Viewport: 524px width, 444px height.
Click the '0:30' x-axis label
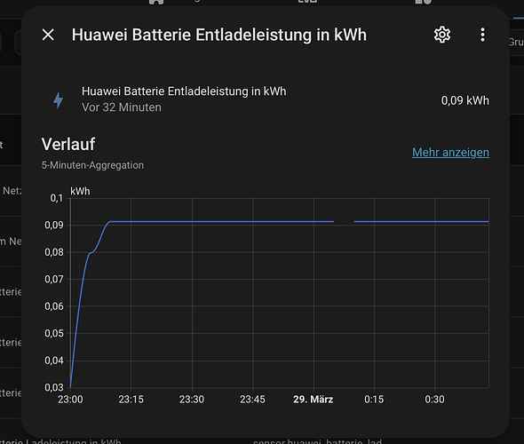click(x=435, y=400)
